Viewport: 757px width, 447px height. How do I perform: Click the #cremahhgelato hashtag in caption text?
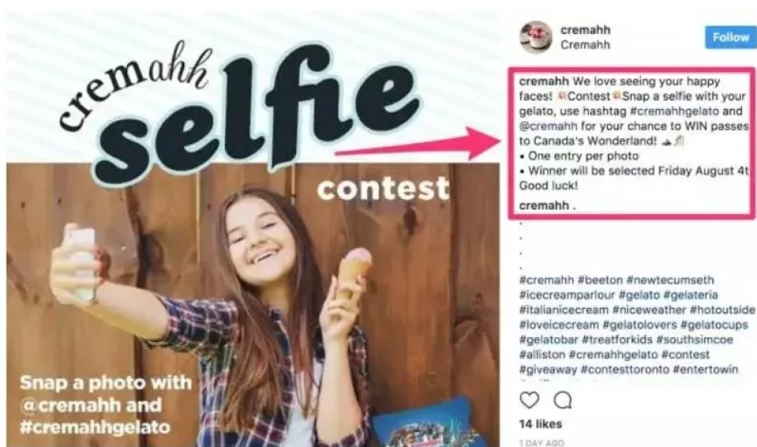pyautogui.click(x=674, y=111)
